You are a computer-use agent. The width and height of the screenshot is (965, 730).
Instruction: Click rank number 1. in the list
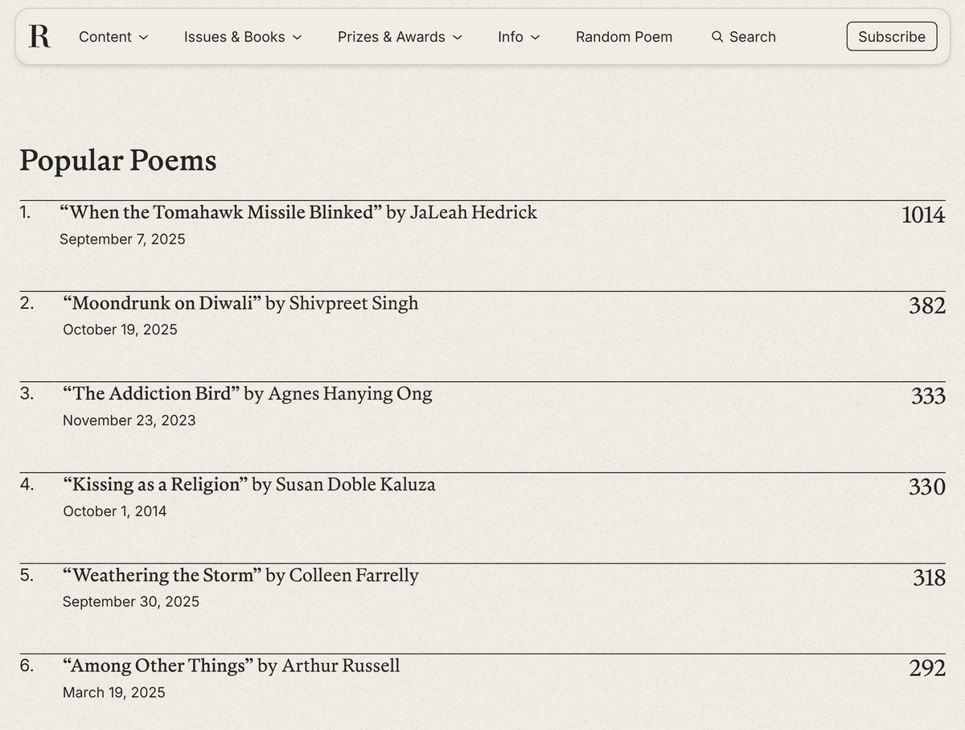(25, 212)
